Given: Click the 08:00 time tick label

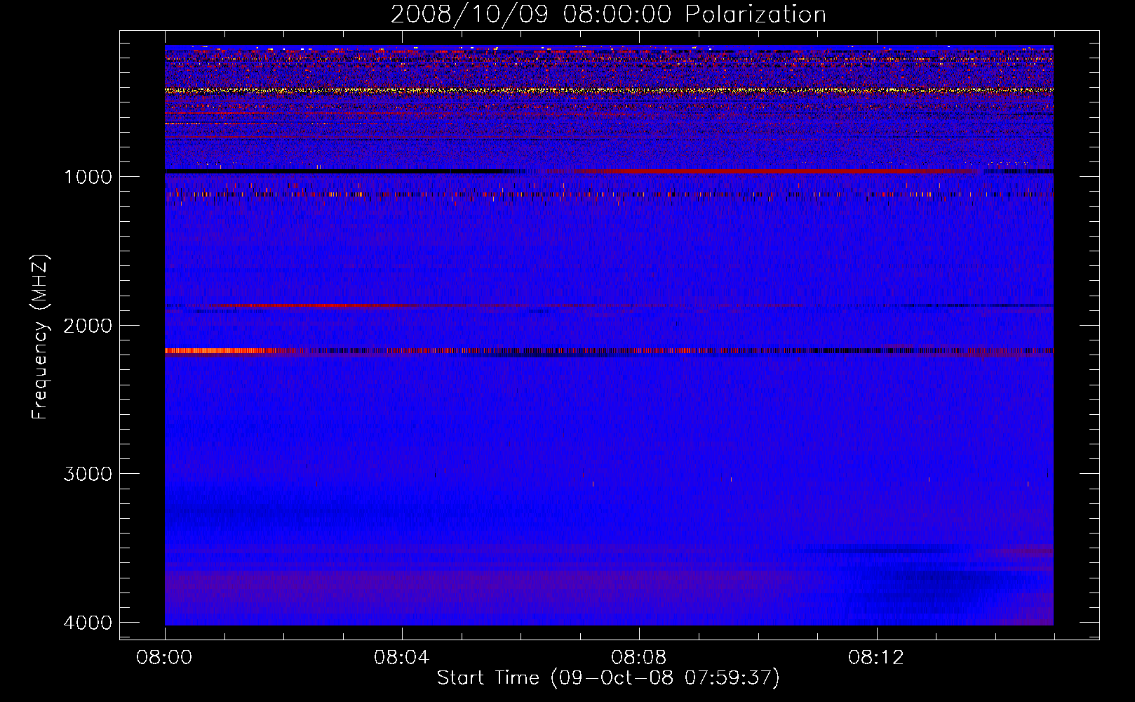Looking at the screenshot, I should [x=164, y=658].
